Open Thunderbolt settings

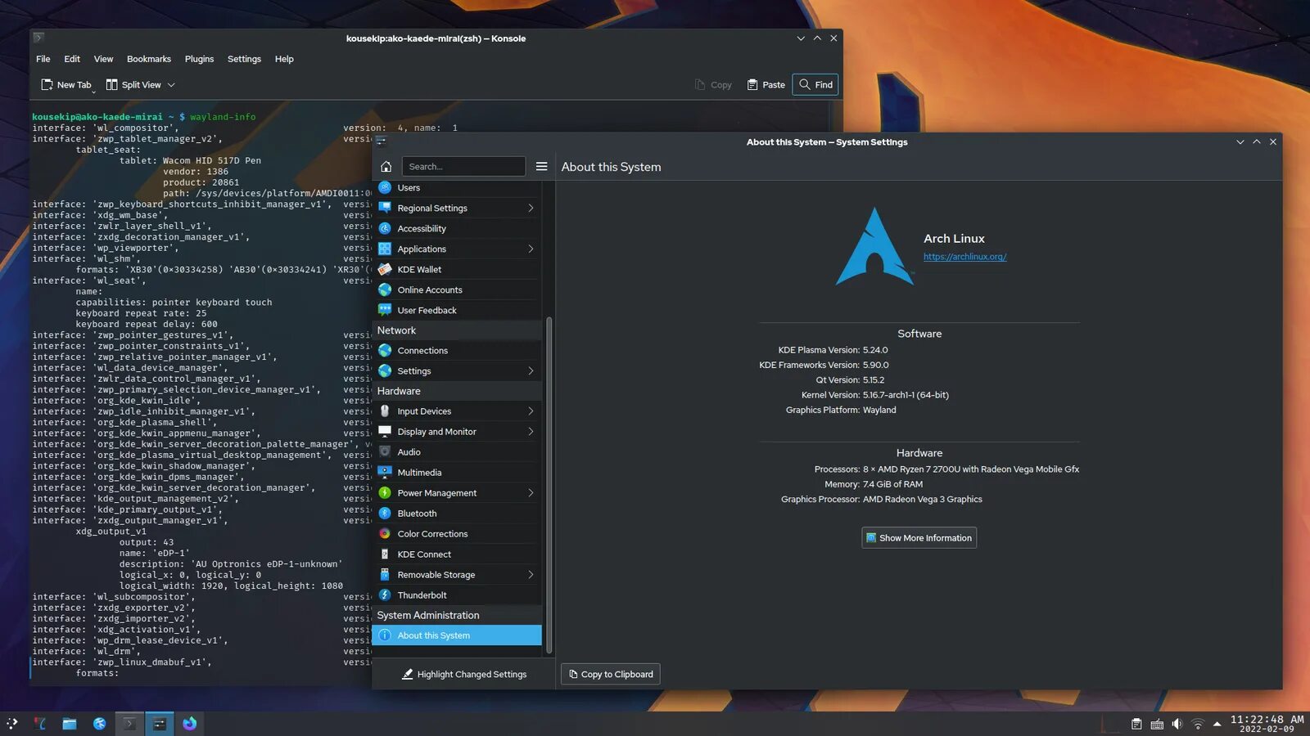coord(420,595)
